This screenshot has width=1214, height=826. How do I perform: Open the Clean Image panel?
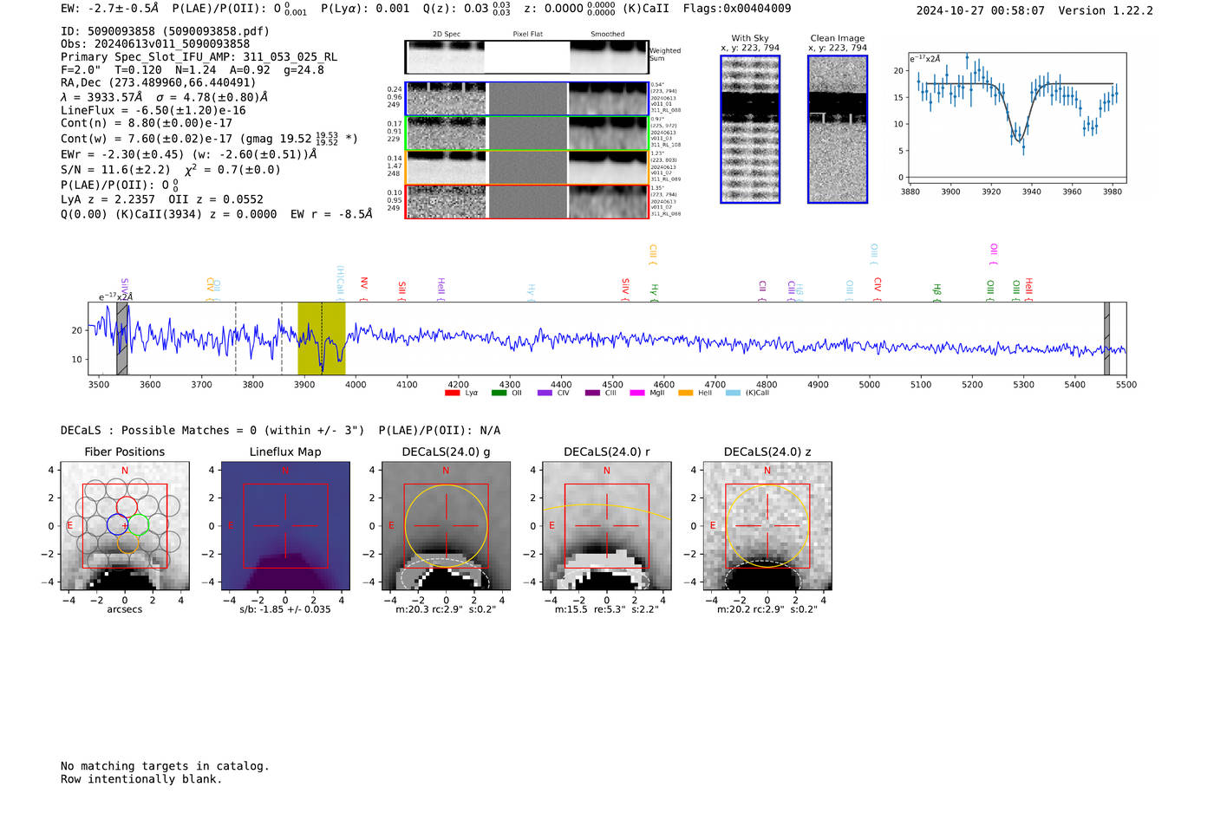838,129
